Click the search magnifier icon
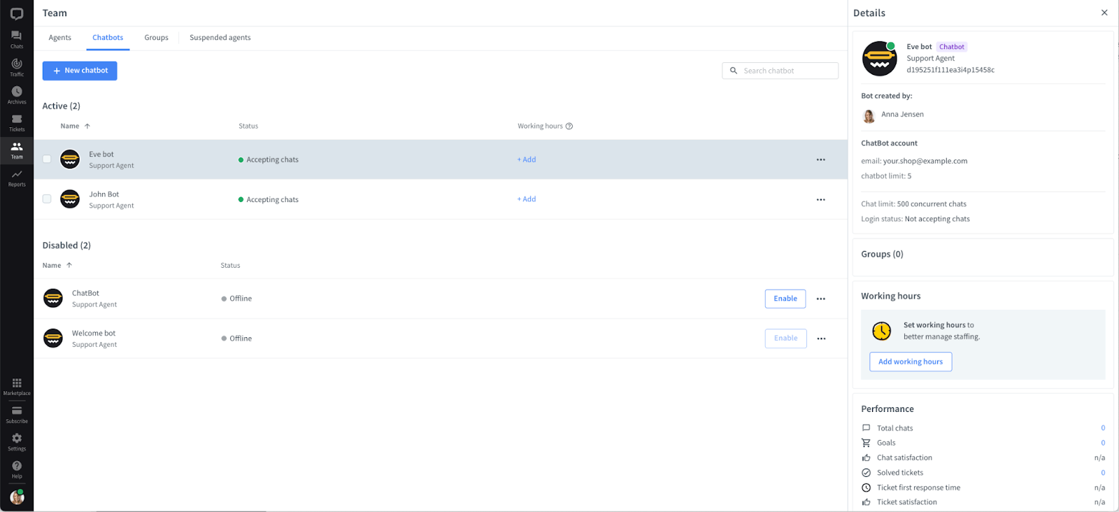 point(734,71)
